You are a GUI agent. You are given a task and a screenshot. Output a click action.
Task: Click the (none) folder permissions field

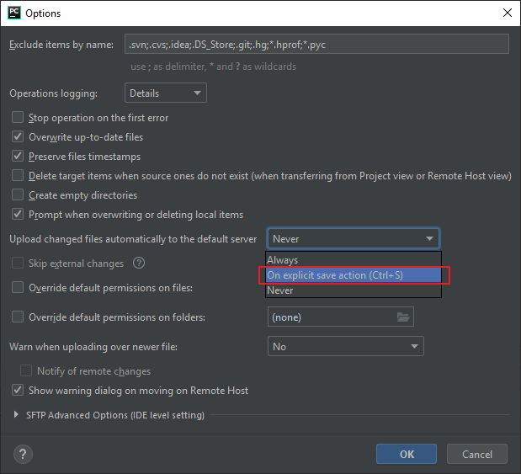click(x=341, y=317)
